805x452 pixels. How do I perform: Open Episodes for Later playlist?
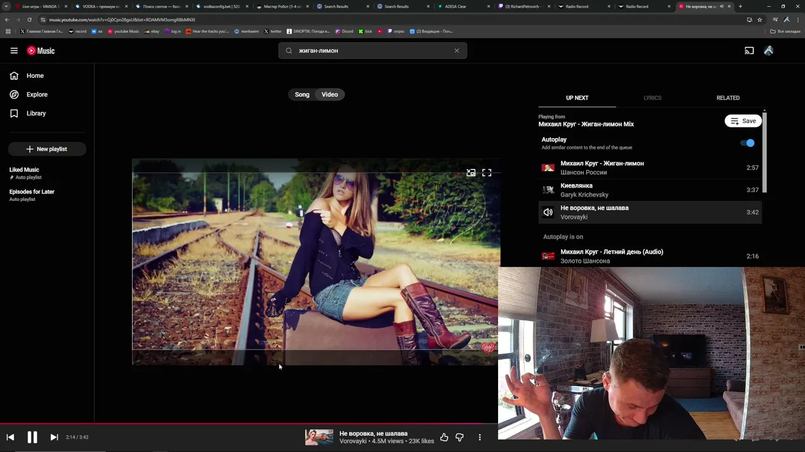(x=32, y=195)
